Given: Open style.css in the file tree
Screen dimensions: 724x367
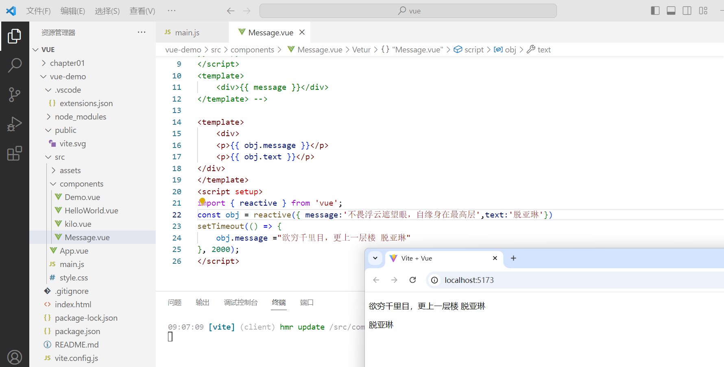Looking at the screenshot, I should tap(92, 278).
